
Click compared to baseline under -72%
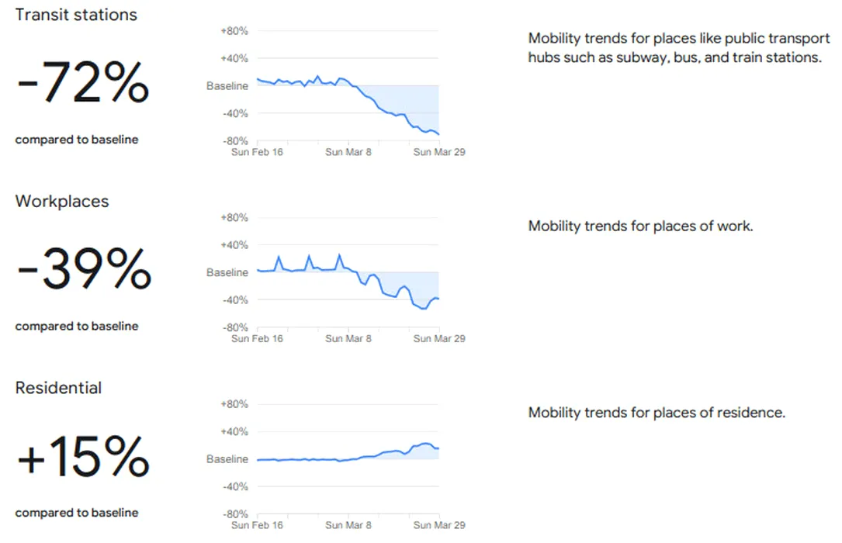pyautogui.click(x=77, y=140)
